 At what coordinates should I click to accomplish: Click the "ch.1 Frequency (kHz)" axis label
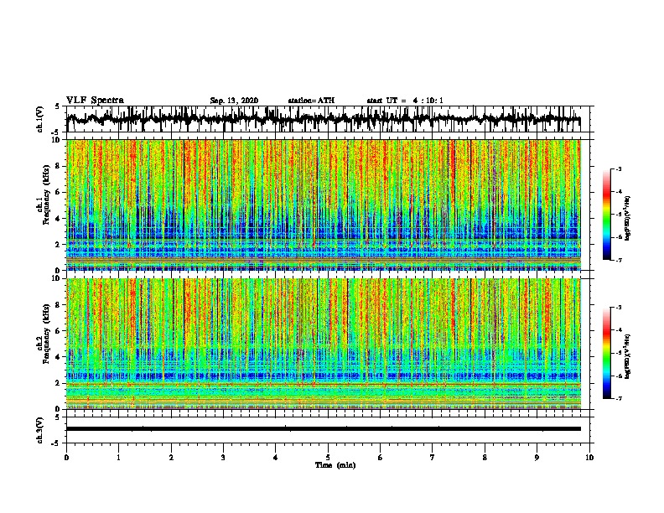pos(44,195)
